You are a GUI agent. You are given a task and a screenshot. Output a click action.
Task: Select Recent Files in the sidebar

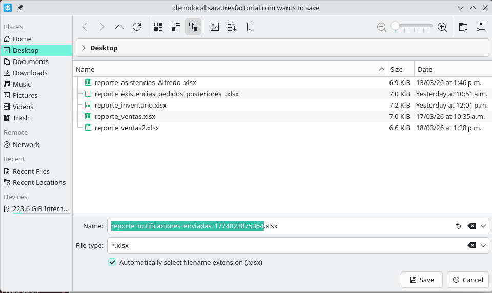[x=31, y=171]
